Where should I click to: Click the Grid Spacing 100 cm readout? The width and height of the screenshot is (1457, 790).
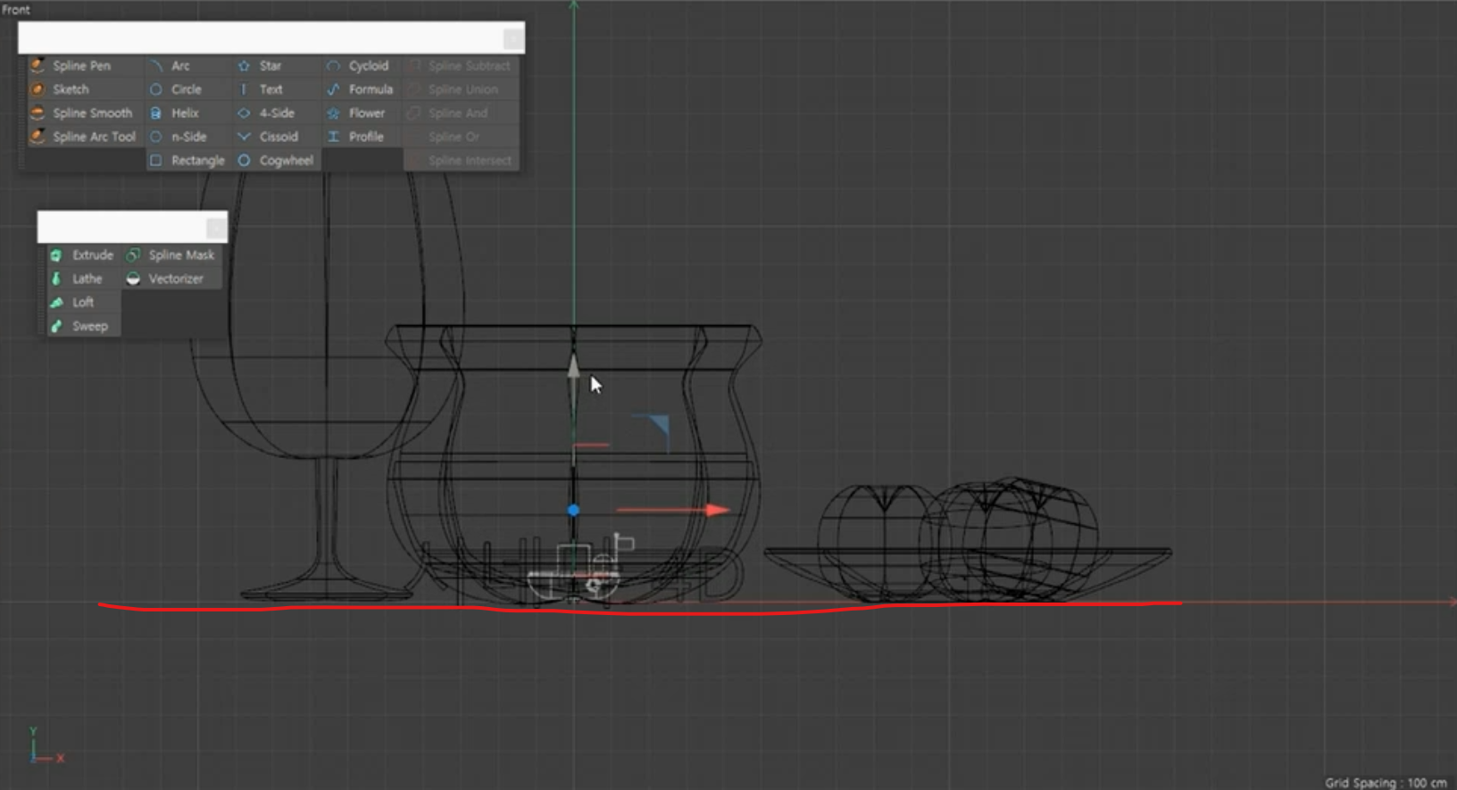coord(1386,783)
